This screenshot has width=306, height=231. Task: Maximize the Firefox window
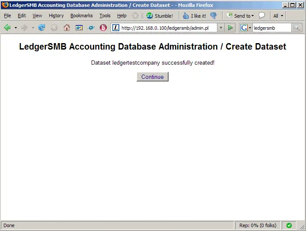[x=293, y=5]
